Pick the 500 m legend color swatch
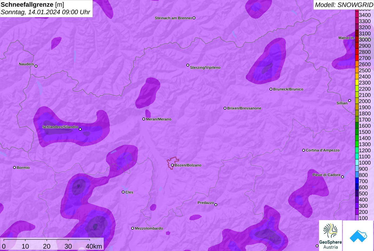The width and height of the screenshot is (374, 251). (x=357, y=193)
